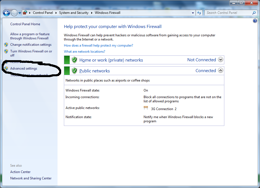Viewport: 260px width, 188px height.
Task: Click the firewall state value On
Action: (x=146, y=90)
